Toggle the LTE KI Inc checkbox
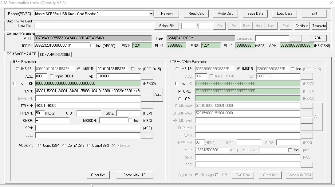Screen dimensions: 335x187 [177, 84]
